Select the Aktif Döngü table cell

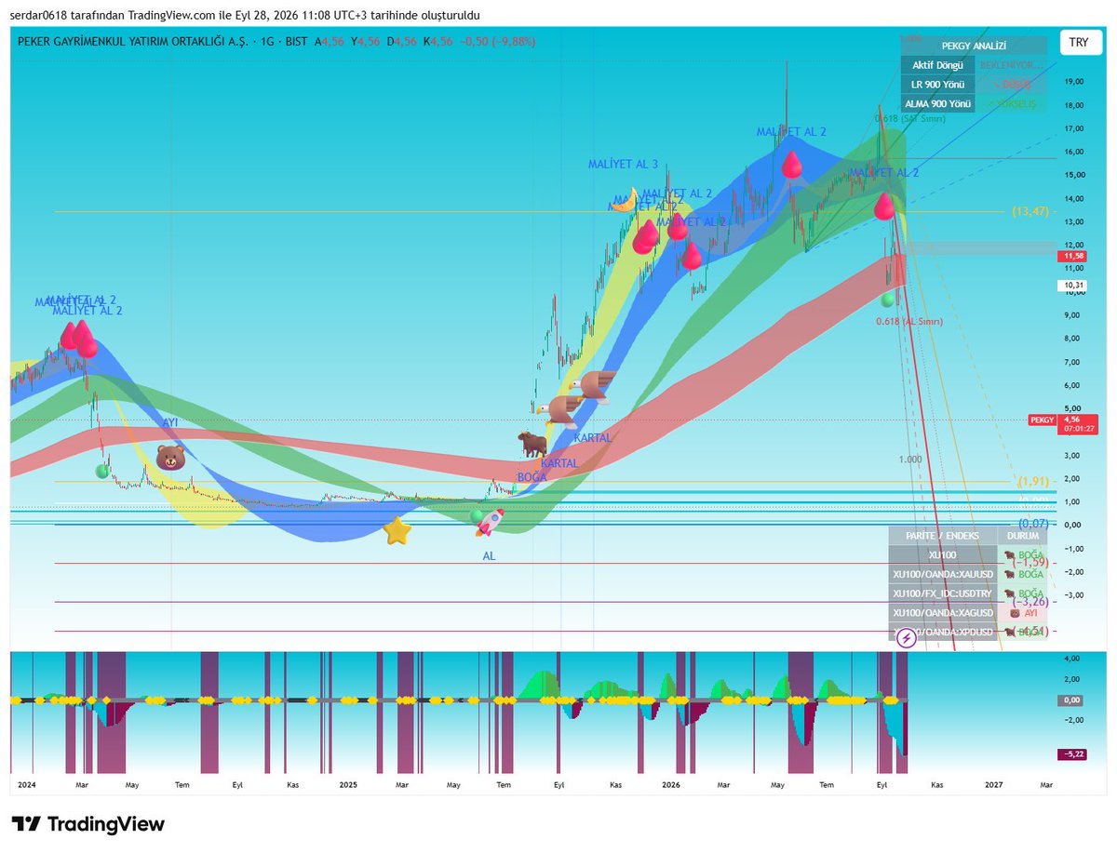(x=937, y=65)
